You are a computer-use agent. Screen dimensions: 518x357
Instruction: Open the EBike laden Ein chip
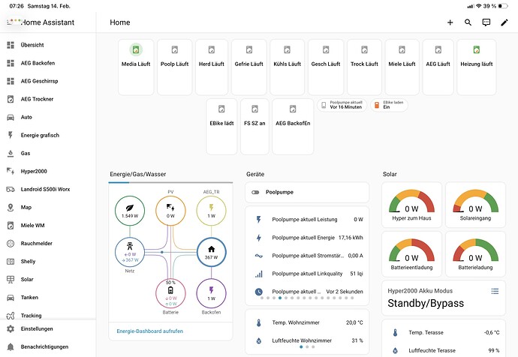[389, 105]
